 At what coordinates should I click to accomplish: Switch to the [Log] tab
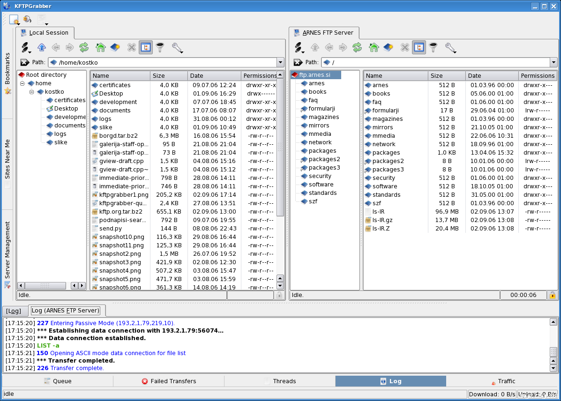[14, 311]
